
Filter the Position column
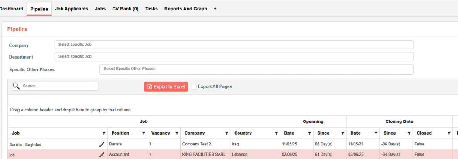coord(144,133)
